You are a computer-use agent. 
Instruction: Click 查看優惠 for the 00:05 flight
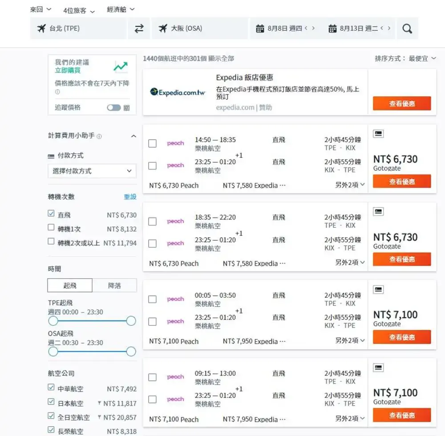pos(402,337)
